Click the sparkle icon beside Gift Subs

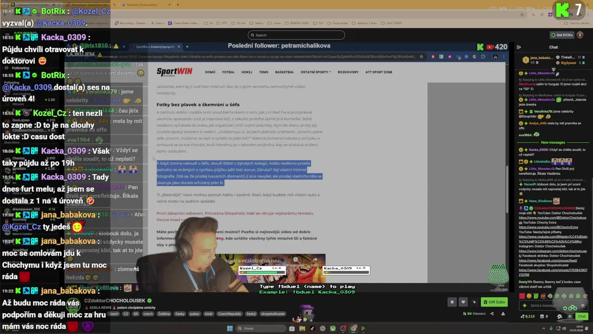[474, 302]
